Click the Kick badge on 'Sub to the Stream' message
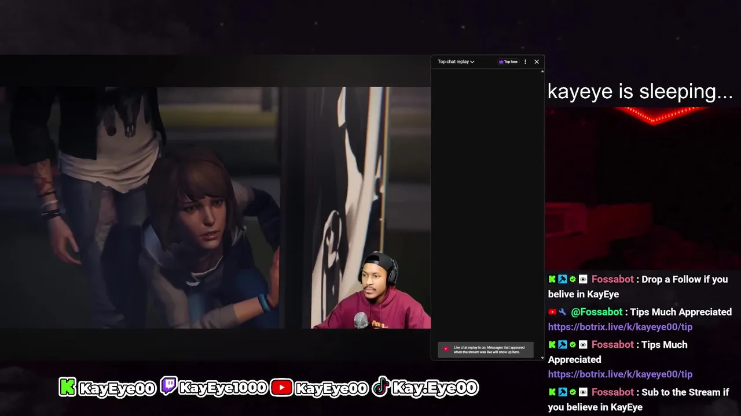Image resolution: width=741 pixels, height=416 pixels. click(x=552, y=393)
